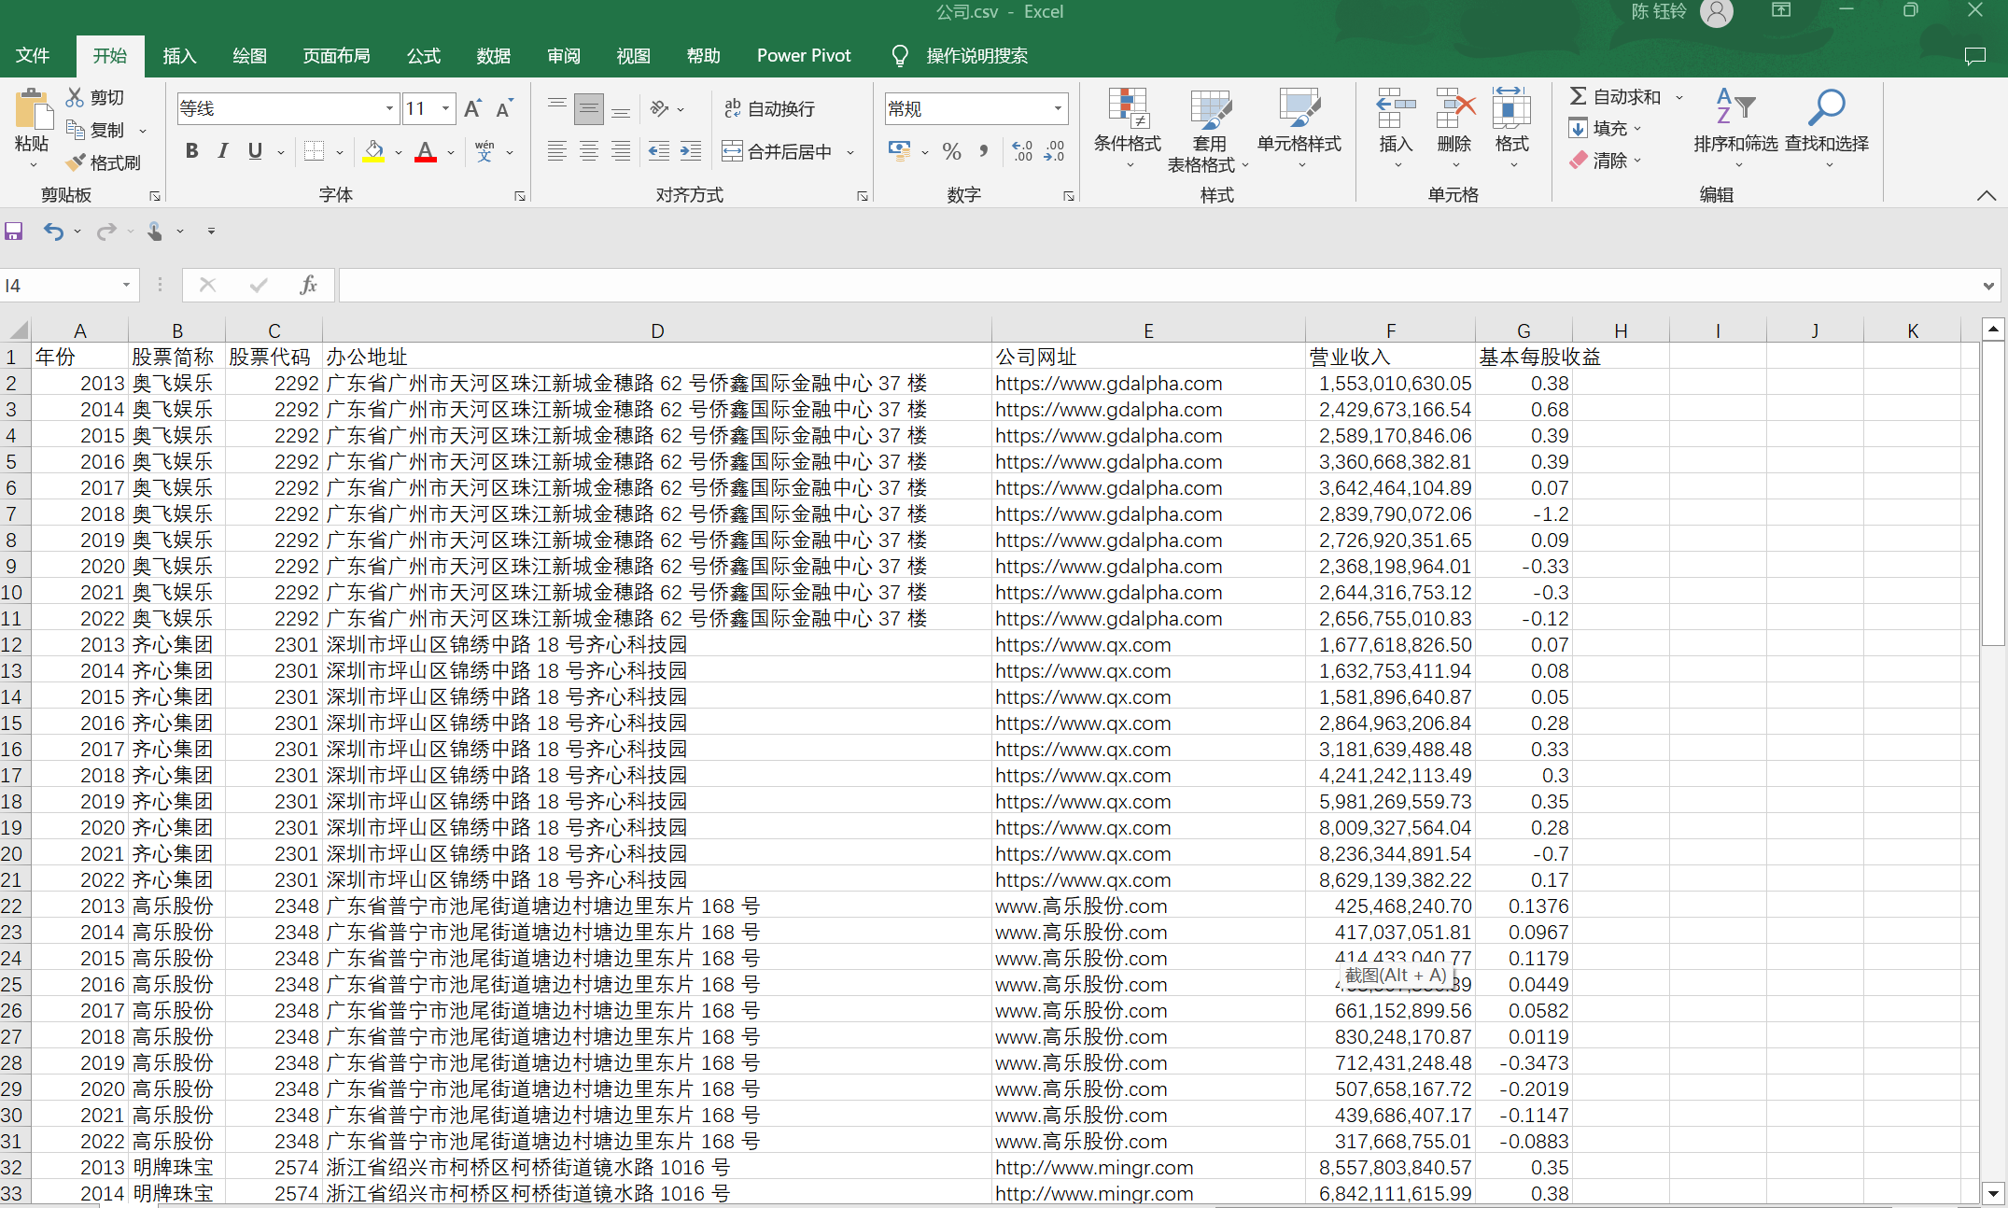Open the number format dropdown 常规
This screenshot has width=2008, height=1208.
[x=1058, y=108]
